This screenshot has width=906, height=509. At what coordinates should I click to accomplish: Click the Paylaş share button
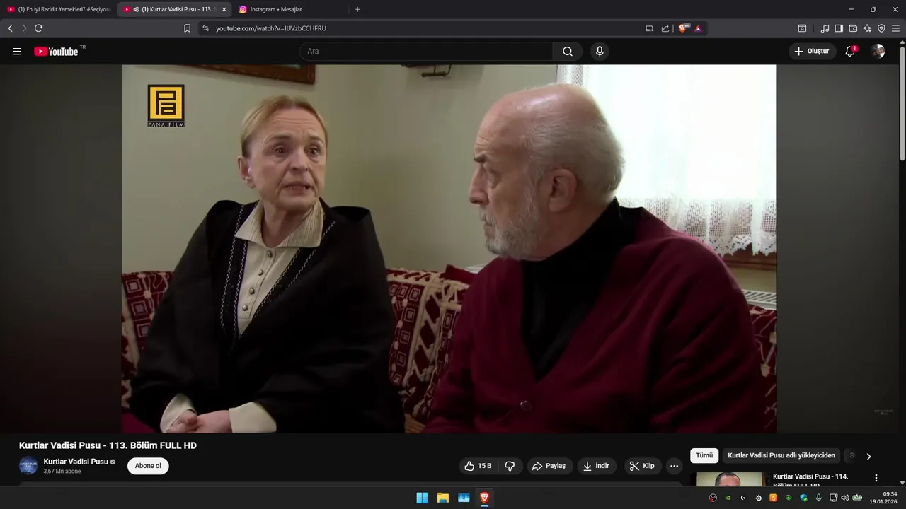(x=549, y=466)
